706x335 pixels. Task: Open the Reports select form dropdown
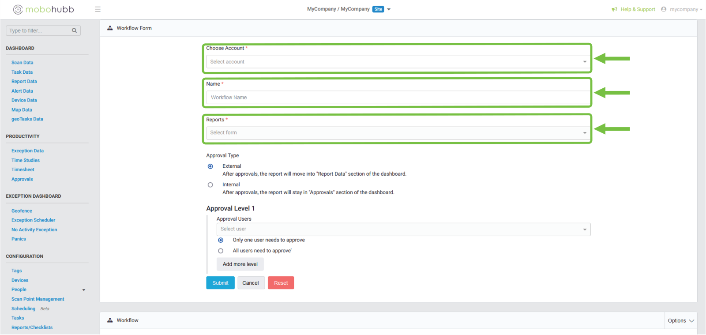point(397,133)
